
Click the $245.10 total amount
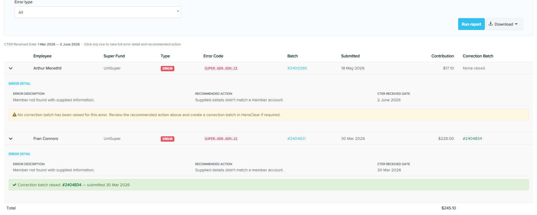click(x=449, y=208)
